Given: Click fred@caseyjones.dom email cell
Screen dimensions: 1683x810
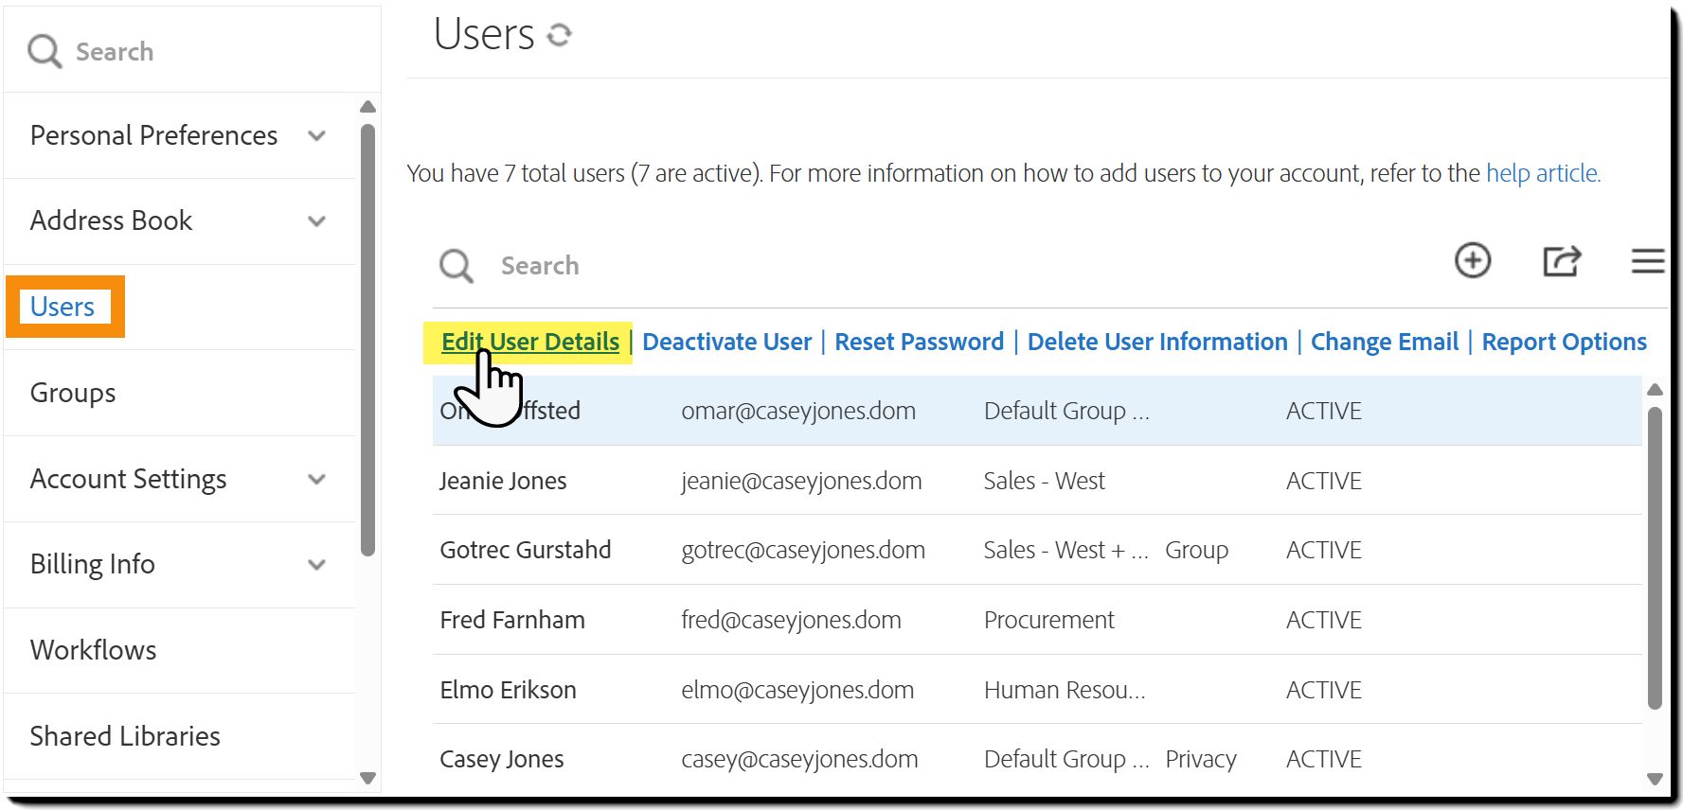Looking at the screenshot, I should 791,620.
